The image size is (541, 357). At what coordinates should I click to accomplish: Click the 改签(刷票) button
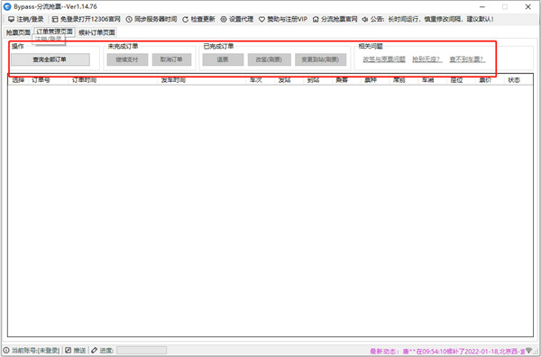269,59
